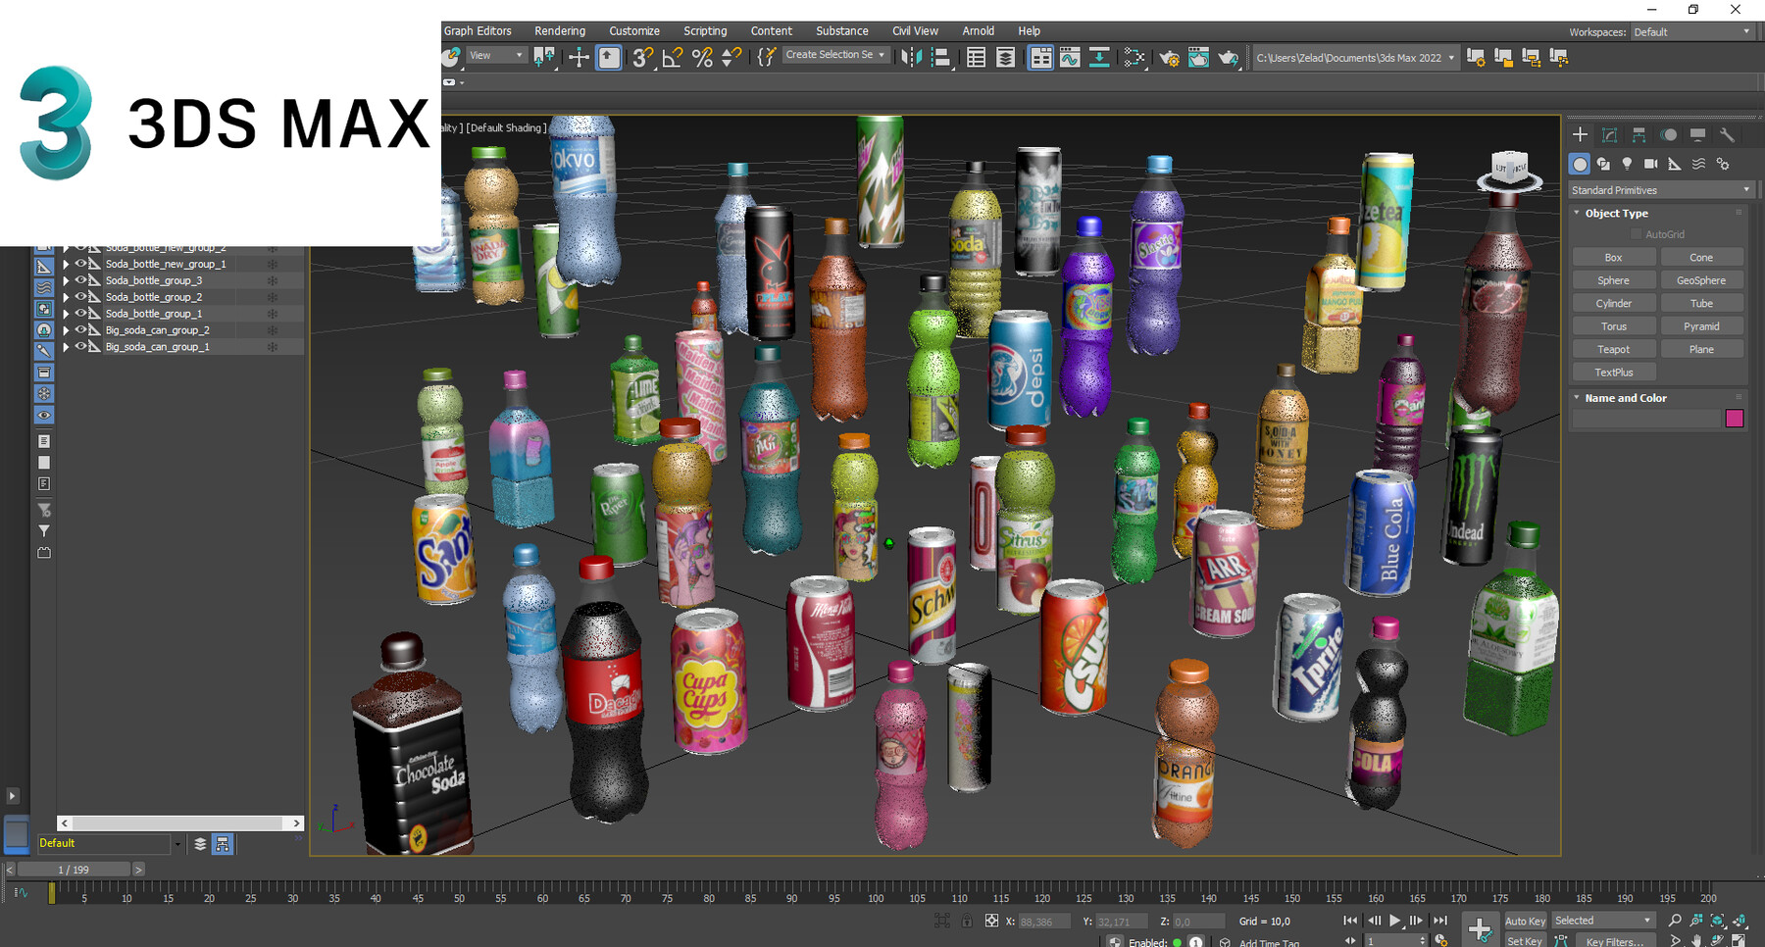The image size is (1765, 947).
Task: Toggle visibility of Big_soda_can_group_2
Action: click(x=81, y=330)
